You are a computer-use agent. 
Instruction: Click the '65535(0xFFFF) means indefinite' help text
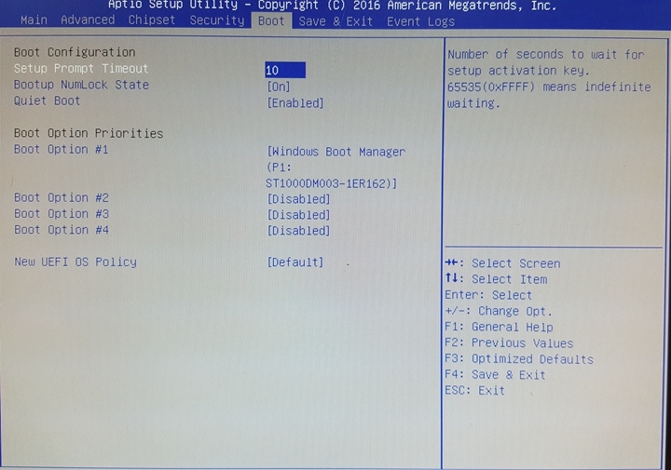(549, 87)
